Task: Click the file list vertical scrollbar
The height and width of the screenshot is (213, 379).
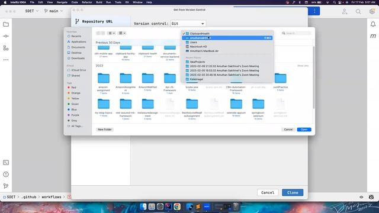Action: tap(313, 78)
